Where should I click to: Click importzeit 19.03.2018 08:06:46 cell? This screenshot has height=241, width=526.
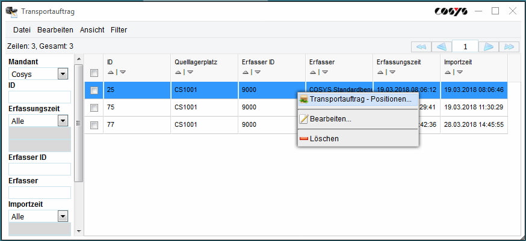pos(474,90)
